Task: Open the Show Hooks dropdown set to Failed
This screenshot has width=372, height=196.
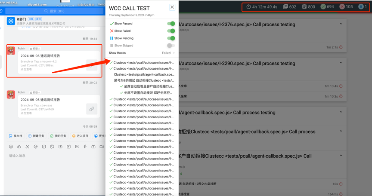Action: 168,53
